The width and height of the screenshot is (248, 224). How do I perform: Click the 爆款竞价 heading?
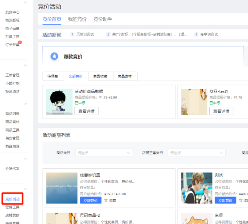click(x=73, y=57)
